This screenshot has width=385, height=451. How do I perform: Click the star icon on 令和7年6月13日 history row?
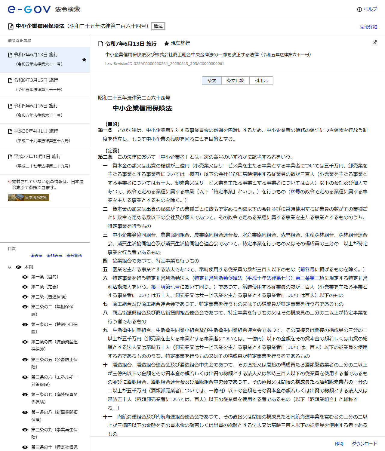tap(84, 60)
